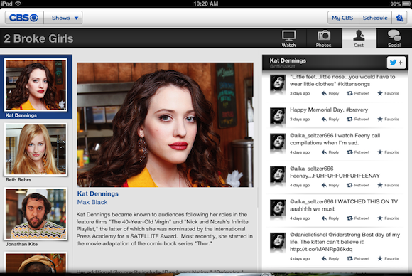Viewport: 412px width, 276px height.
Task: Tap the avatar beside the #kittensongs tweet
Action: point(278,83)
